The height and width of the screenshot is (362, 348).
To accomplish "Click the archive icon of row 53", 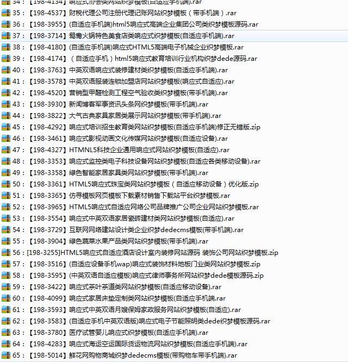I will point(6,219).
